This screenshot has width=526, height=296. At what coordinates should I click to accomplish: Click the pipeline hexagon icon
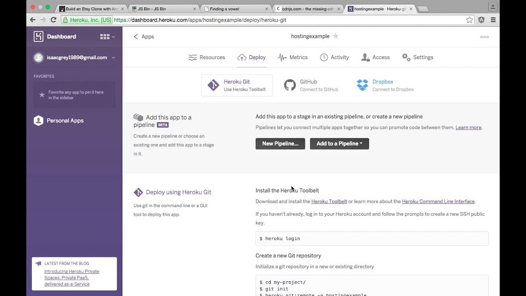[x=138, y=118]
